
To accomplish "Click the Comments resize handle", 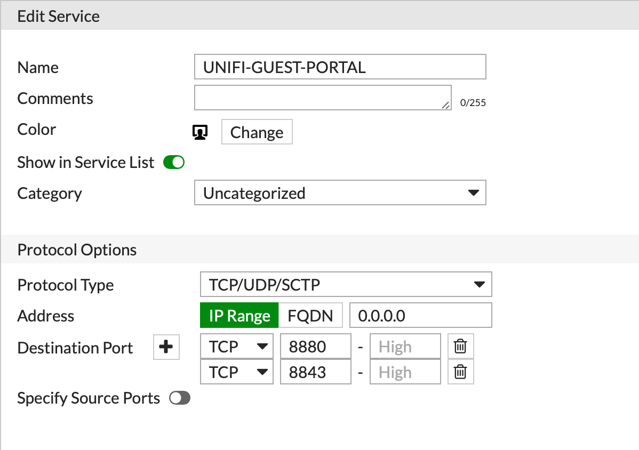I will [446, 105].
